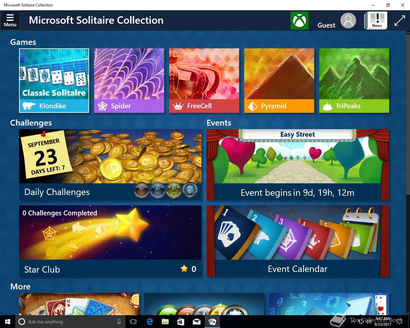Click the Cortana microphone icon

pos(119,322)
